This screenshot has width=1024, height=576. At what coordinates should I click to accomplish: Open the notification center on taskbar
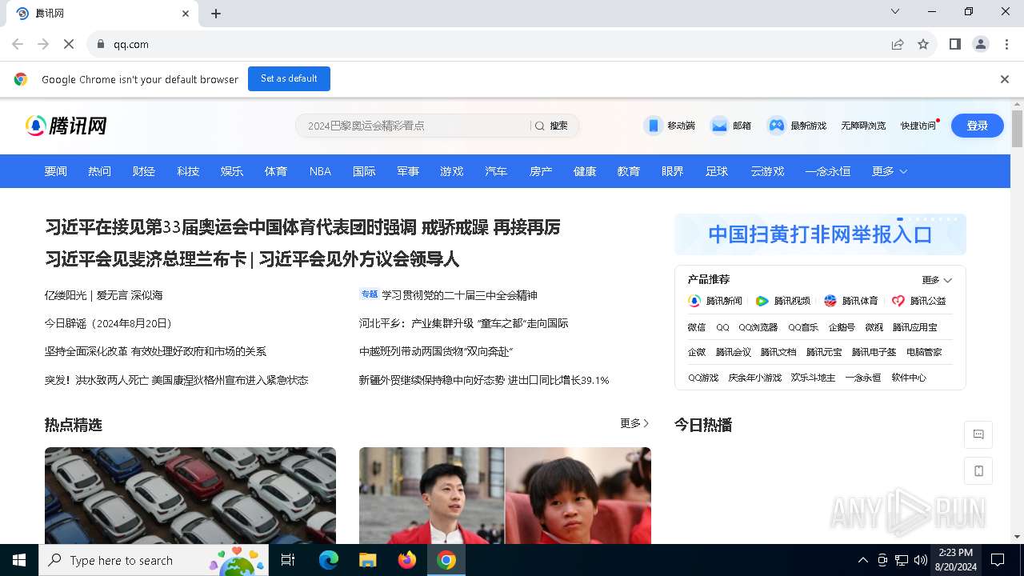[x=998, y=560]
